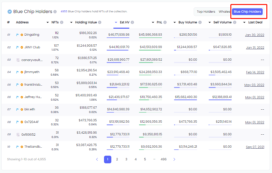This screenshot has height=173, width=272.
Task: Select current page 1 button
Action: click(108, 159)
